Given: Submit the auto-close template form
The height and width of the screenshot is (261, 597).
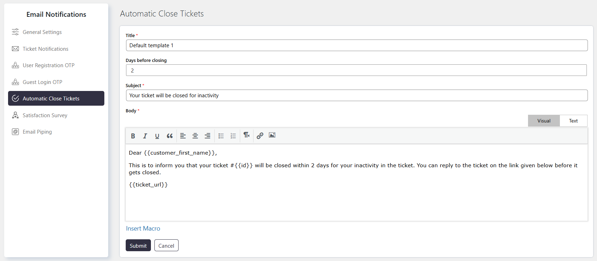Looking at the screenshot, I should (138, 245).
